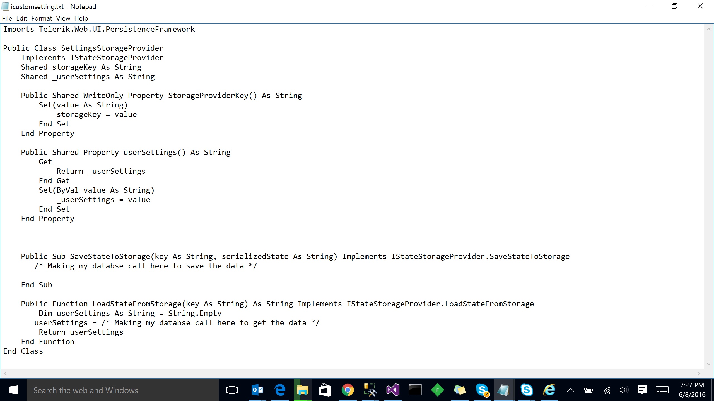The height and width of the screenshot is (401, 714).
Task: Open the Action Center notifications
Action: point(642,390)
